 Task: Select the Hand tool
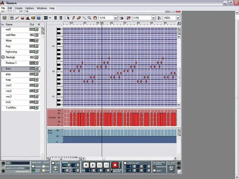coord(95,18)
